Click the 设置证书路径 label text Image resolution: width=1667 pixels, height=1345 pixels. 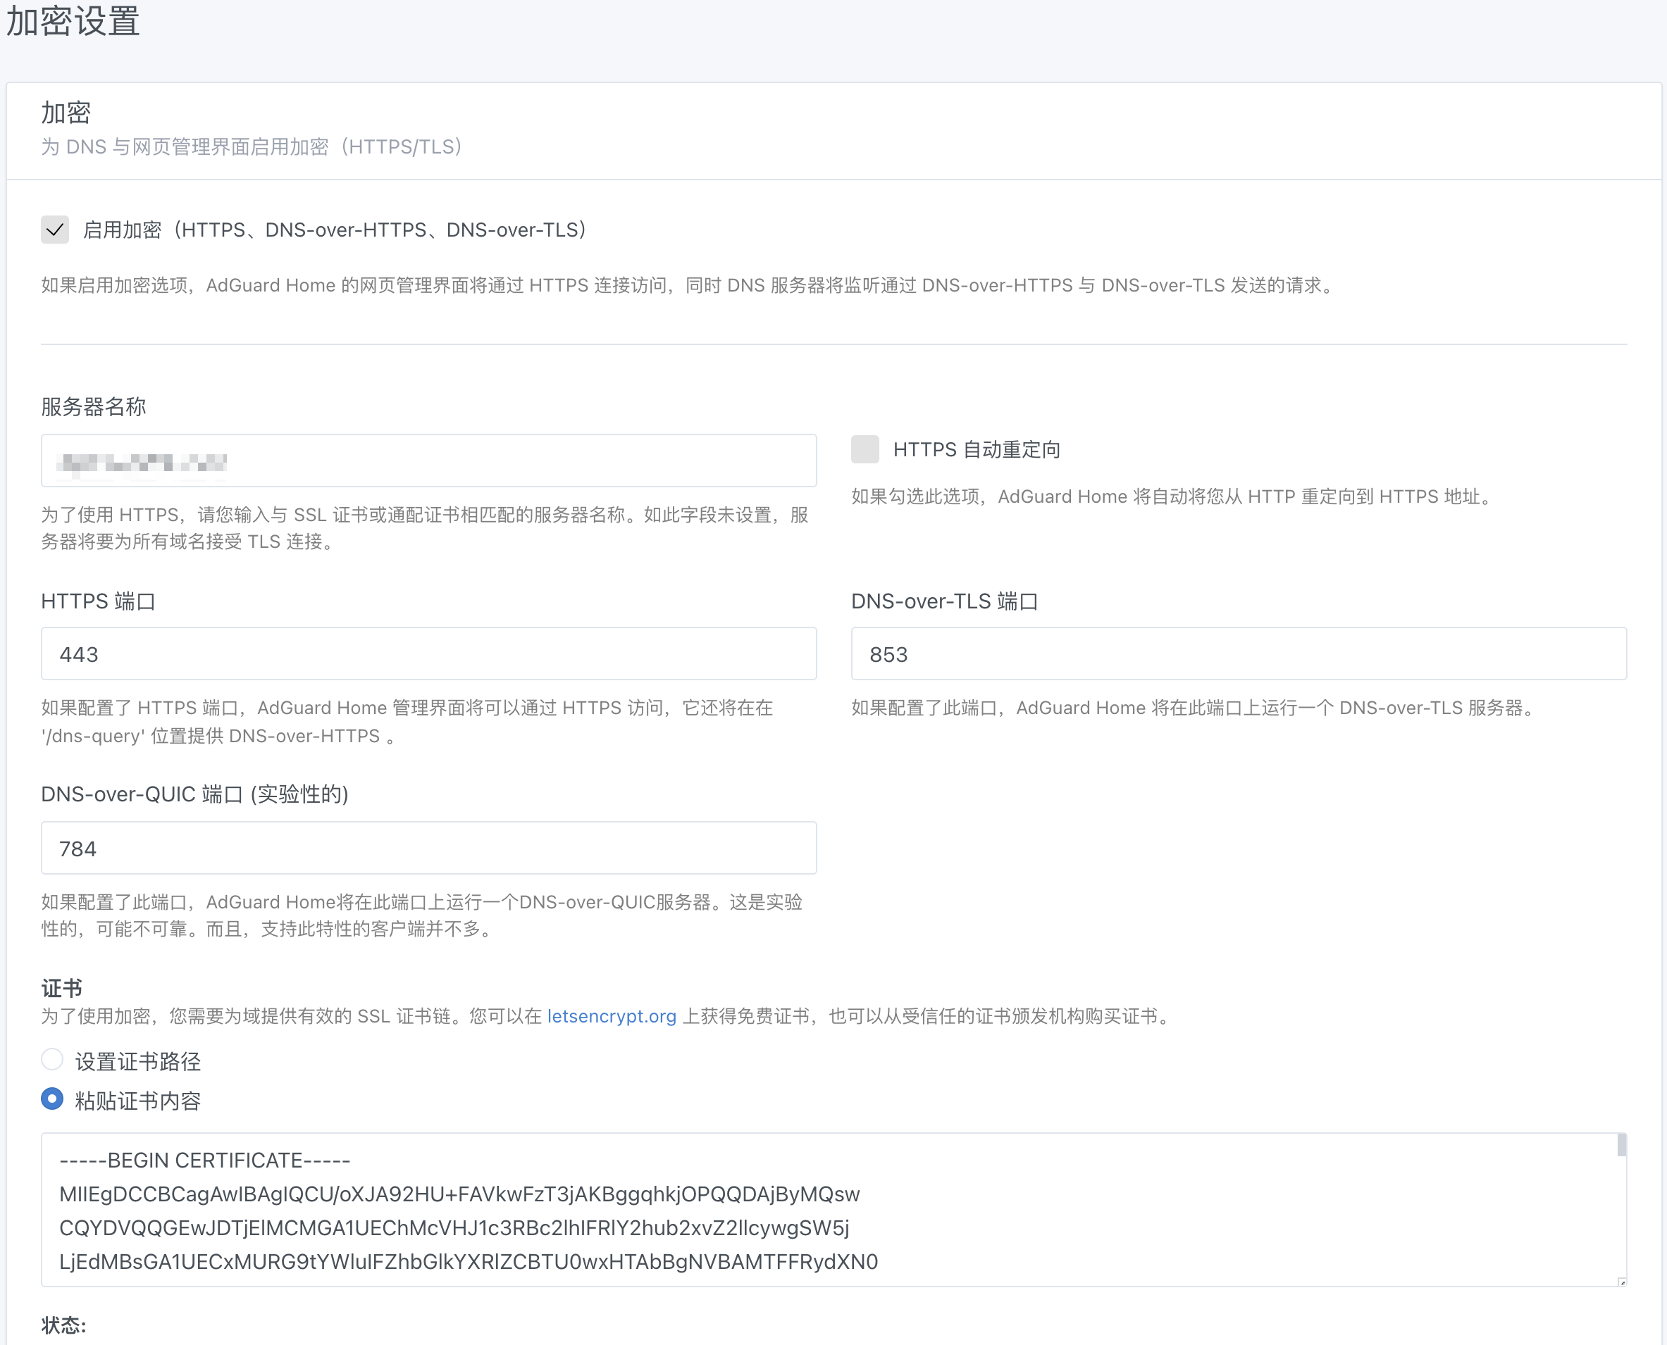coord(137,1061)
